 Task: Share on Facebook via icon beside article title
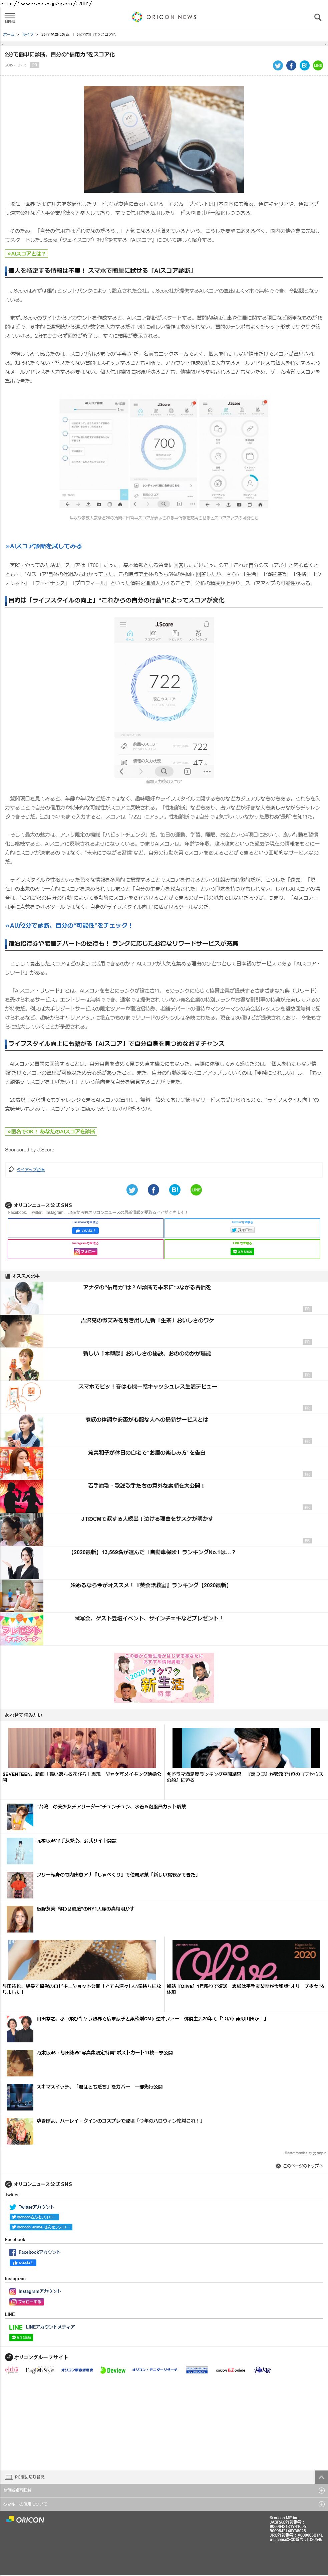click(x=291, y=65)
